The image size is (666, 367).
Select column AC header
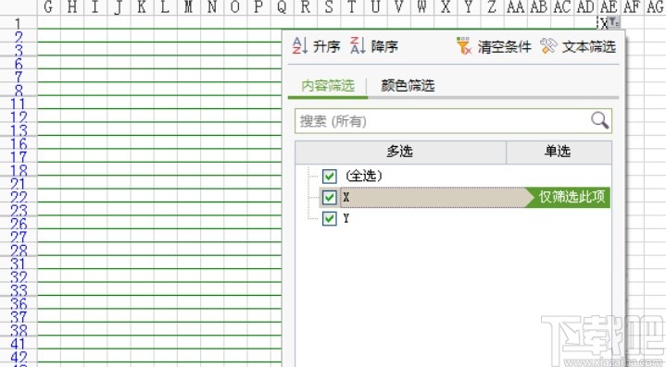point(562,6)
